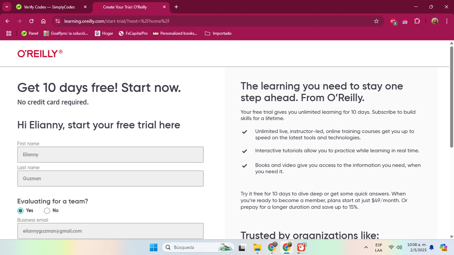454x255 pixels.
Task: Open the browser home page
Action: coord(43,21)
